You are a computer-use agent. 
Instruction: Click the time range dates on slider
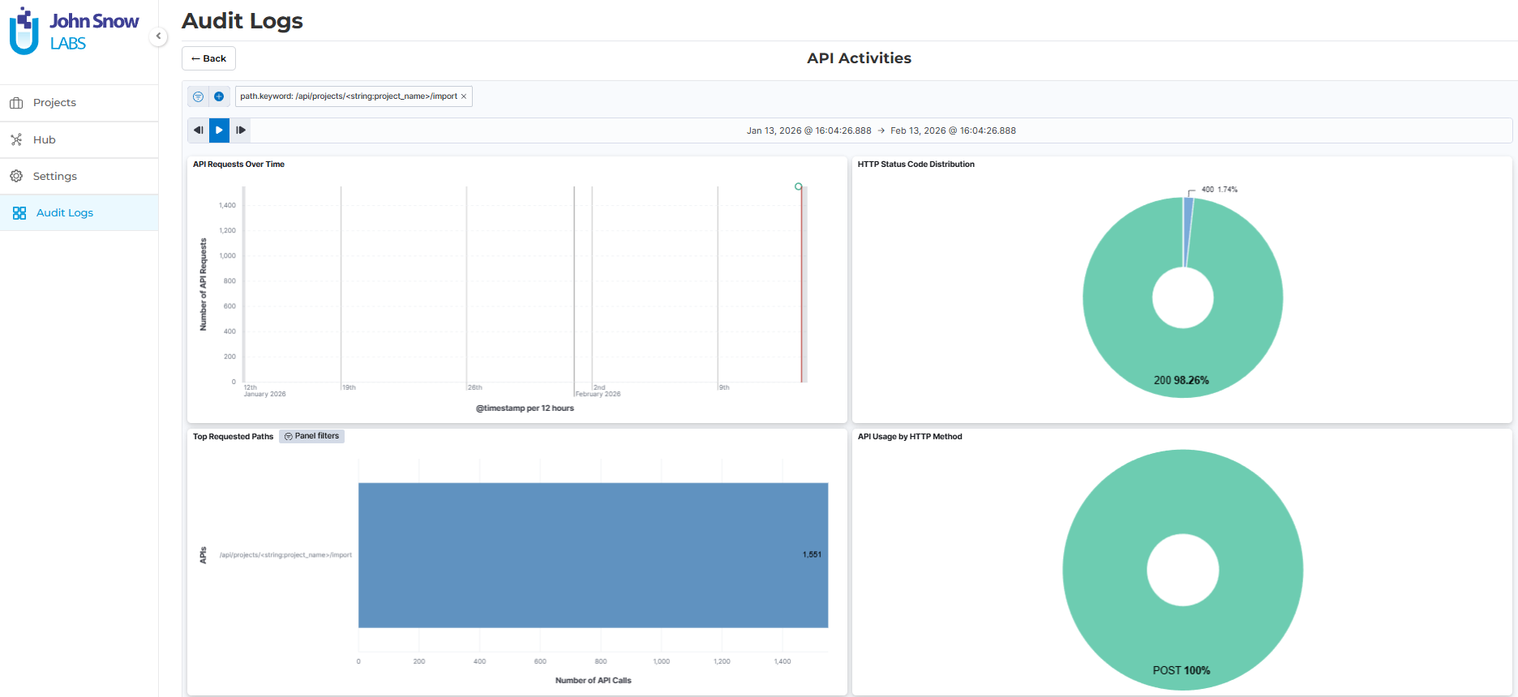(881, 130)
